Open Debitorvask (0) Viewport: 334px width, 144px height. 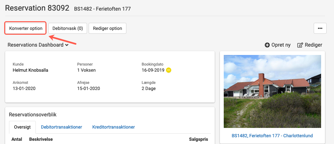coord(67,28)
